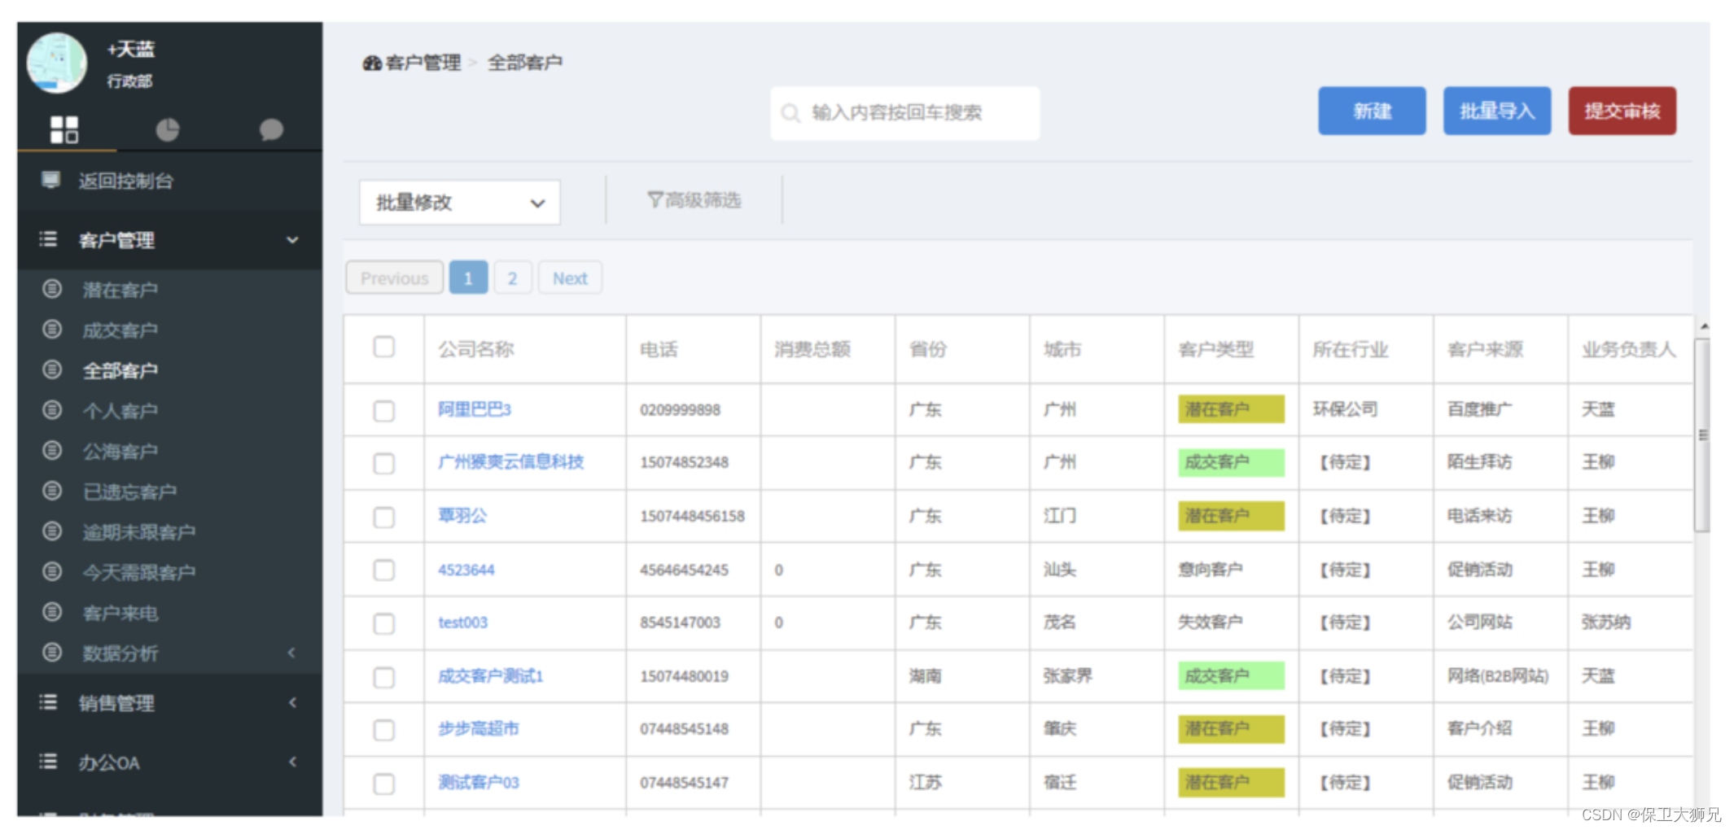Image resolution: width=1734 pixels, height=830 pixels.
Task: Click the user avatar picture
Action: (57, 63)
